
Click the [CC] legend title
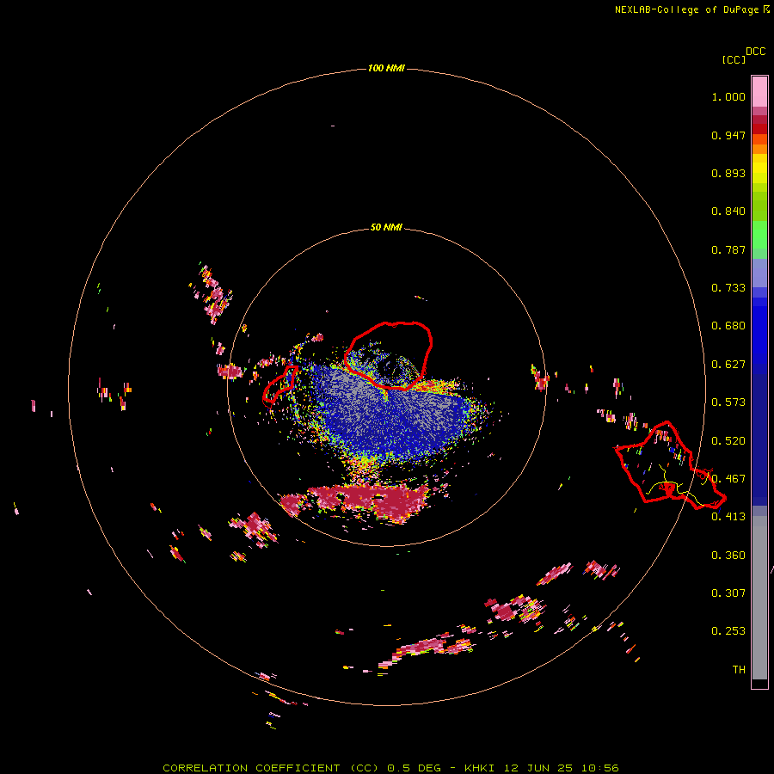[x=734, y=59]
